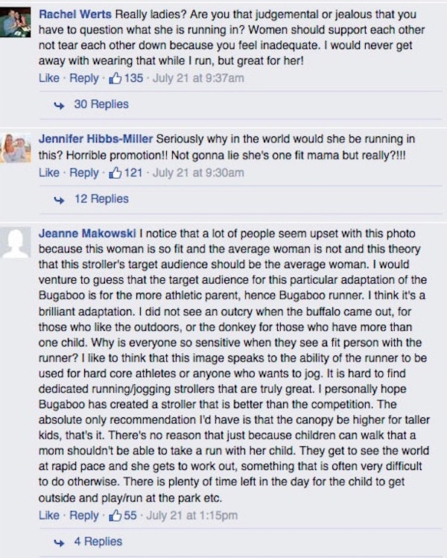Screen dimensions: 447x558
Task: Open Rachel Werts' name link
Action: click(75, 14)
